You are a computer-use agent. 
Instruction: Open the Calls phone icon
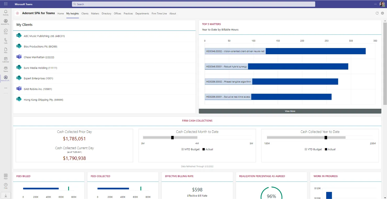pos(5,41)
